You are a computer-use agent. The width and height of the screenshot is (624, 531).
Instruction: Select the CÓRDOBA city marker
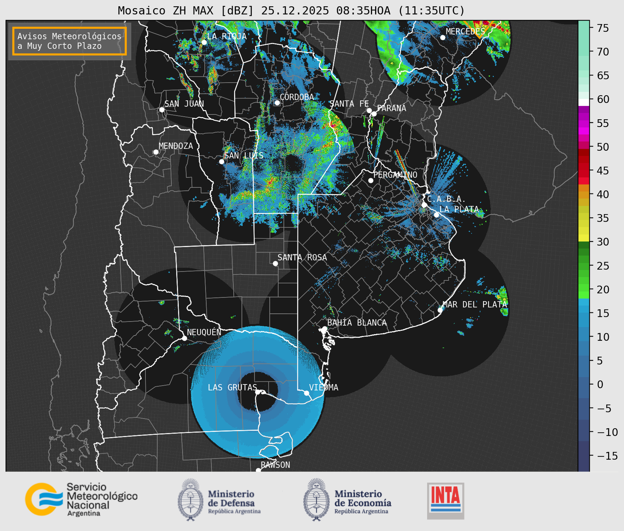277,103
